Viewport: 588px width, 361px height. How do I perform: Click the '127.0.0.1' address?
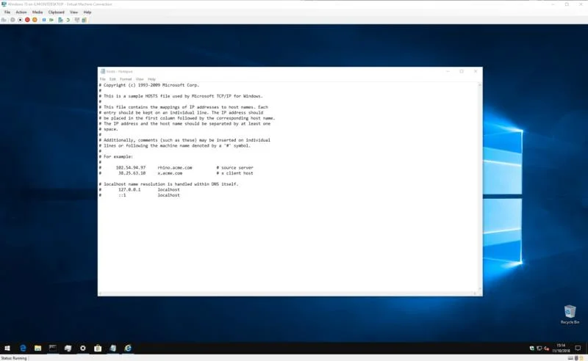(129, 189)
